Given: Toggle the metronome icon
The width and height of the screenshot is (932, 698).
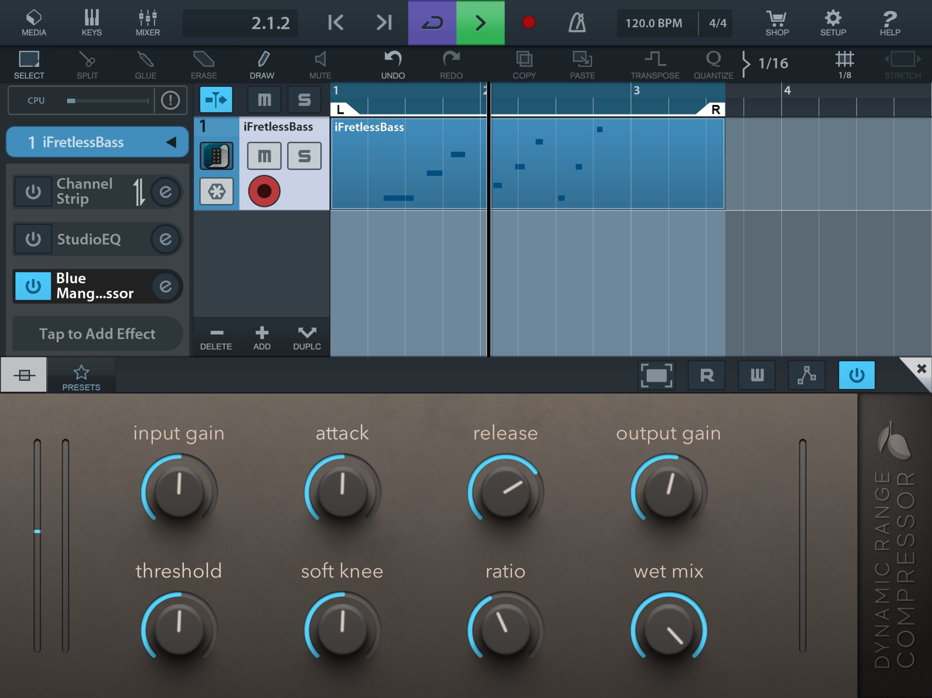Looking at the screenshot, I should point(577,22).
